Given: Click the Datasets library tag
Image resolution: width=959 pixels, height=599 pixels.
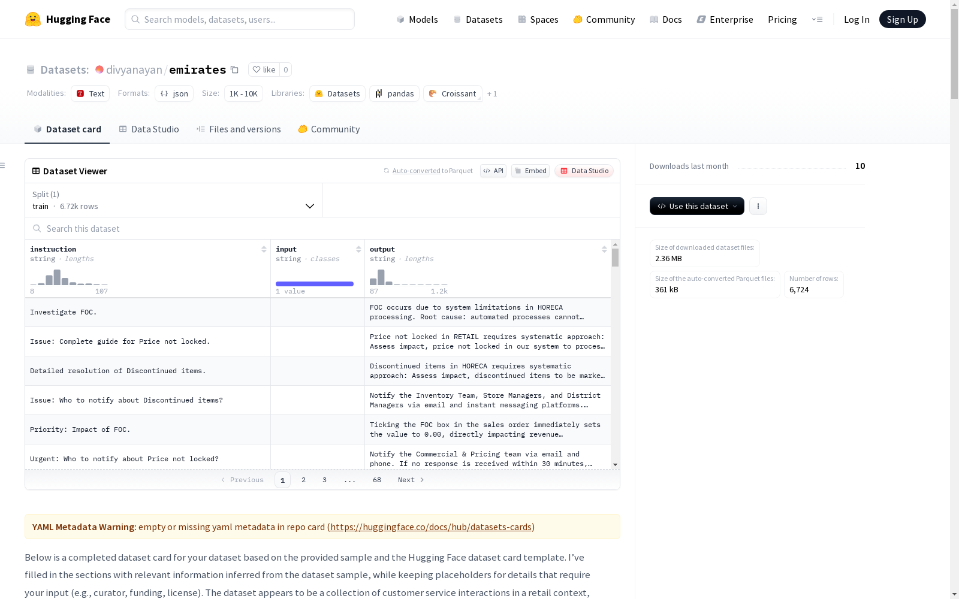Looking at the screenshot, I should (x=337, y=93).
